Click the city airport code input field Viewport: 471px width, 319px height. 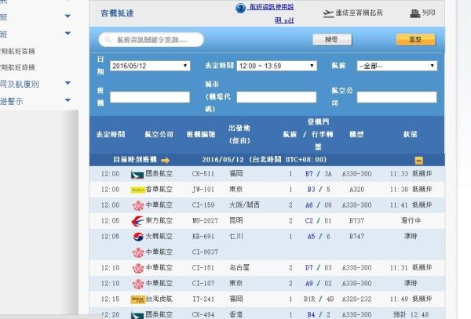click(276, 97)
